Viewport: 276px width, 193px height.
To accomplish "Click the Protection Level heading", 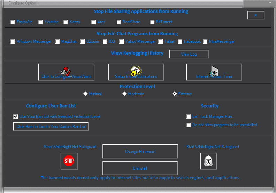I will [137, 86].
